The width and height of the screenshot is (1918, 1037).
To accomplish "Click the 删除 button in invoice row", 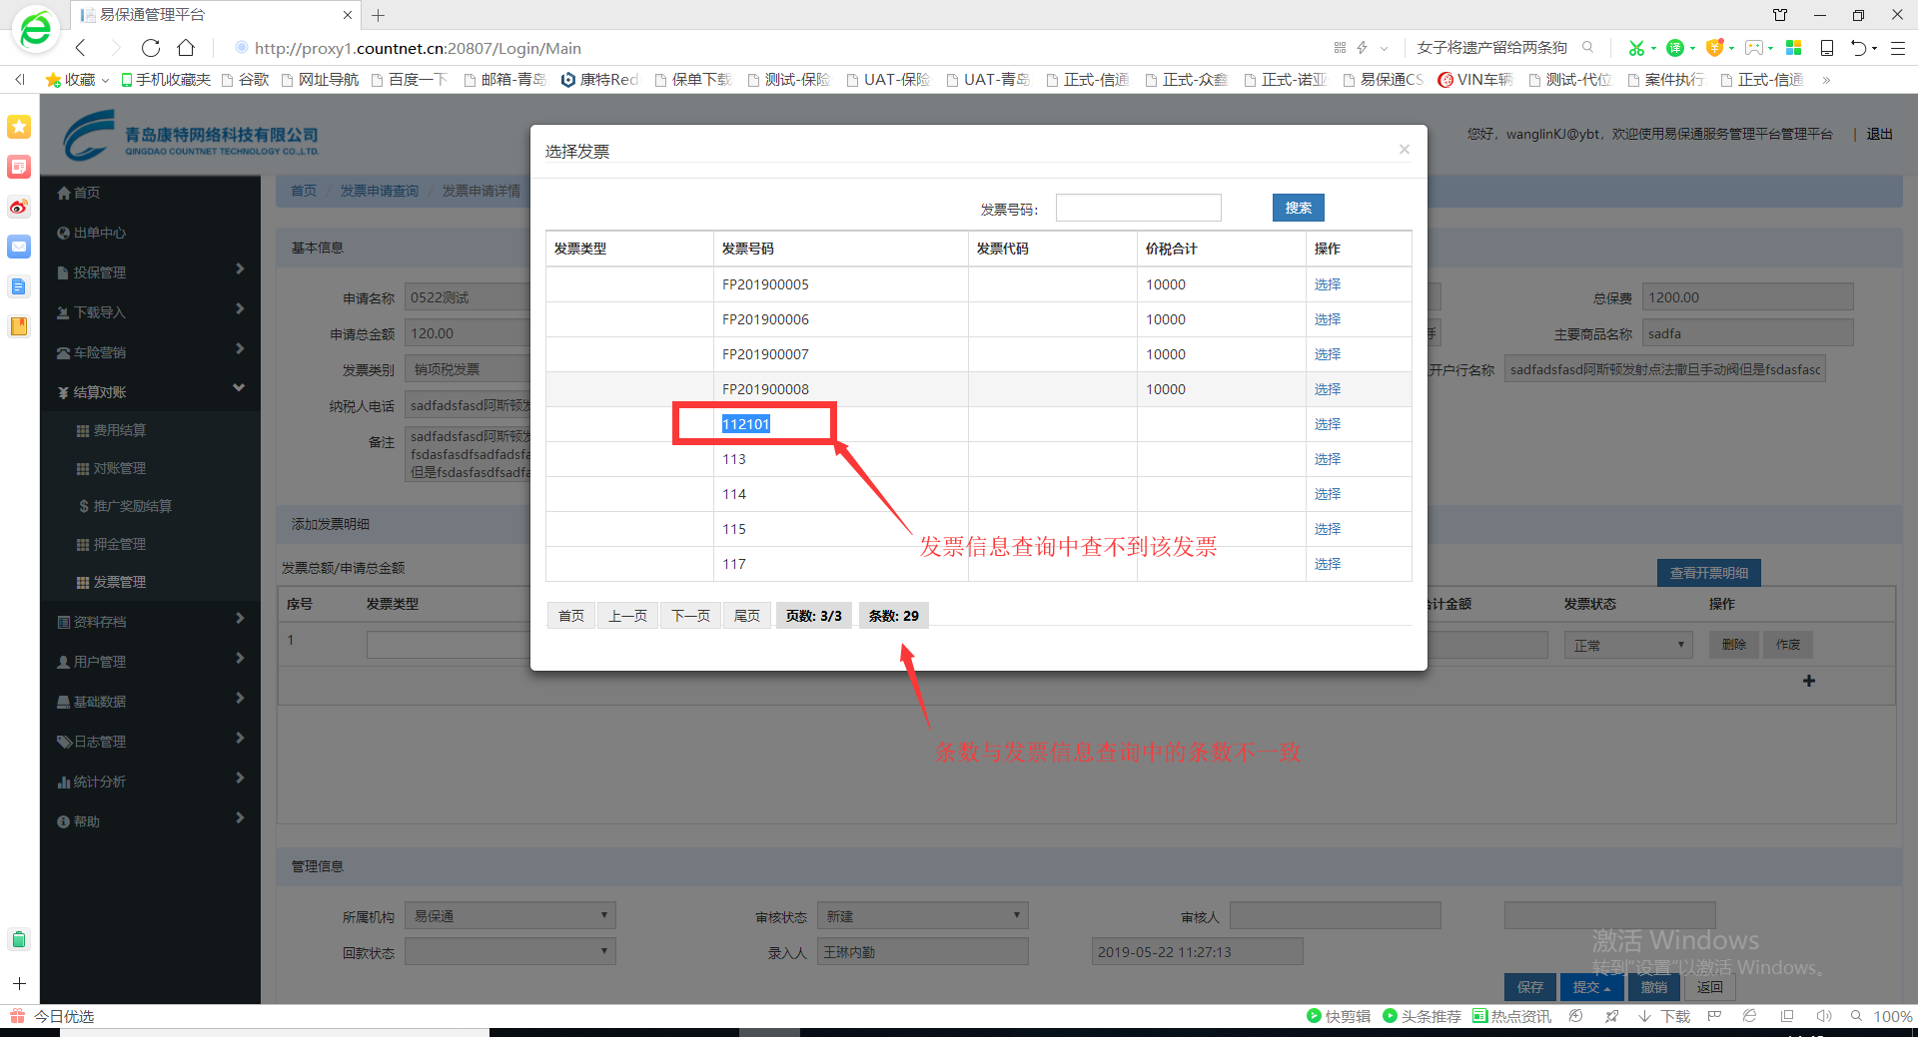I will coord(1734,645).
